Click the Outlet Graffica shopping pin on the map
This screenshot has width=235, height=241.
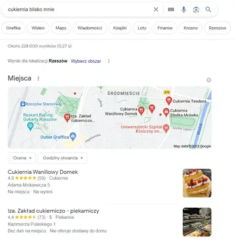tap(73, 137)
